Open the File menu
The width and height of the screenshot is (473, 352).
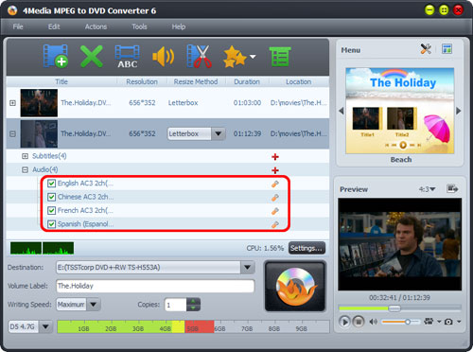point(18,26)
